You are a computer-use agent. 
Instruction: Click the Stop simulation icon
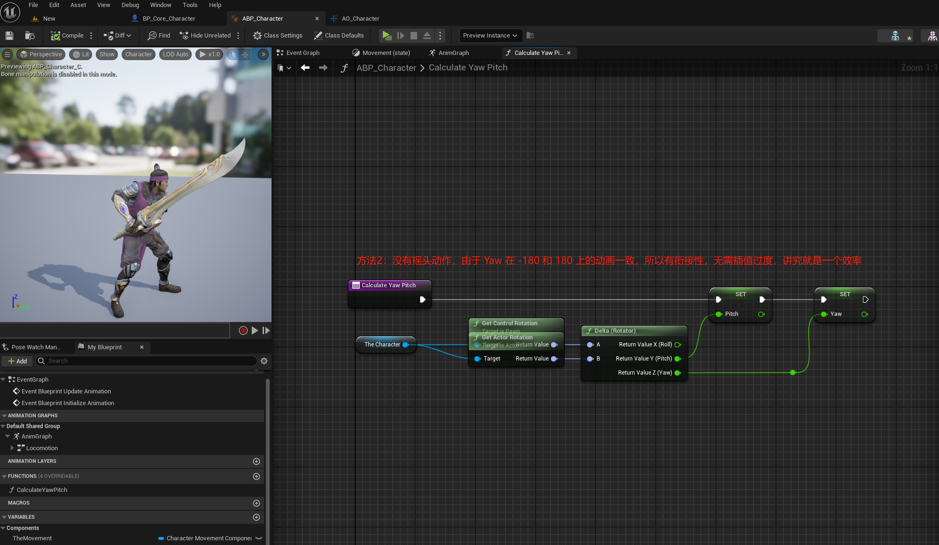point(414,36)
